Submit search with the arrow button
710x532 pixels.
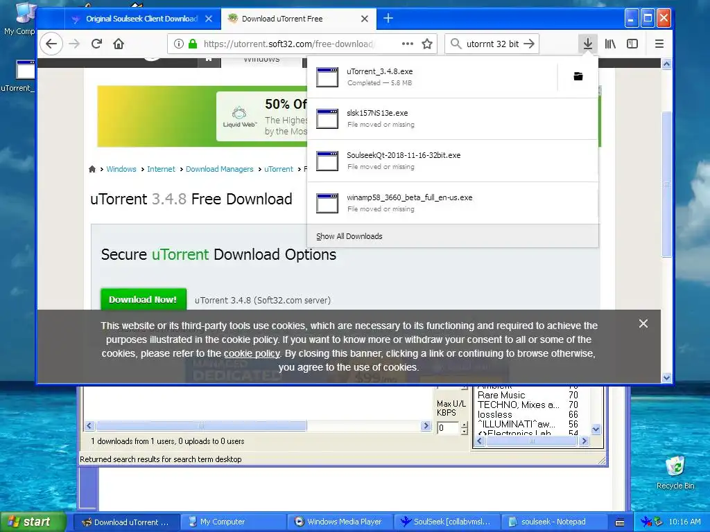point(529,44)
